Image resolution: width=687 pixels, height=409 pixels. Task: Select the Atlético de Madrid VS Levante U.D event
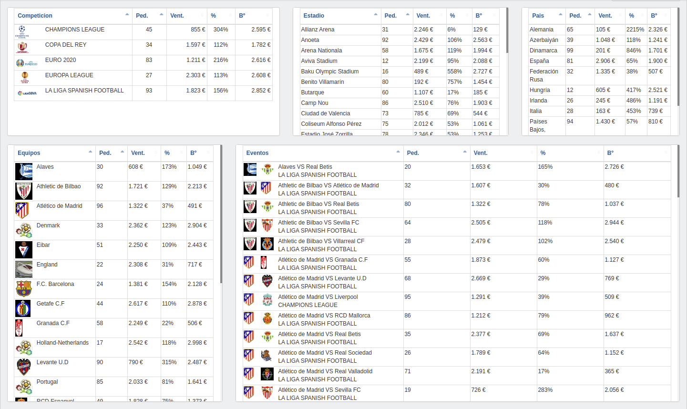point(457,283)
